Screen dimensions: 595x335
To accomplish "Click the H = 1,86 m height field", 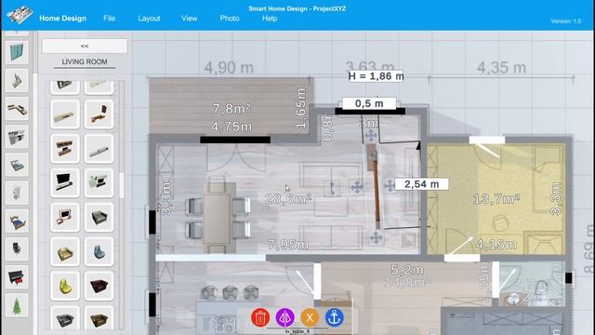I will [x=376, y=76].
